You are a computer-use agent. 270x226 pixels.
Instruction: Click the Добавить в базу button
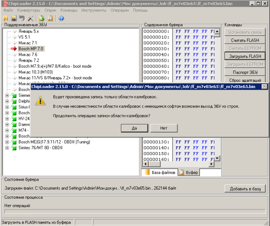tap(245, 189)
